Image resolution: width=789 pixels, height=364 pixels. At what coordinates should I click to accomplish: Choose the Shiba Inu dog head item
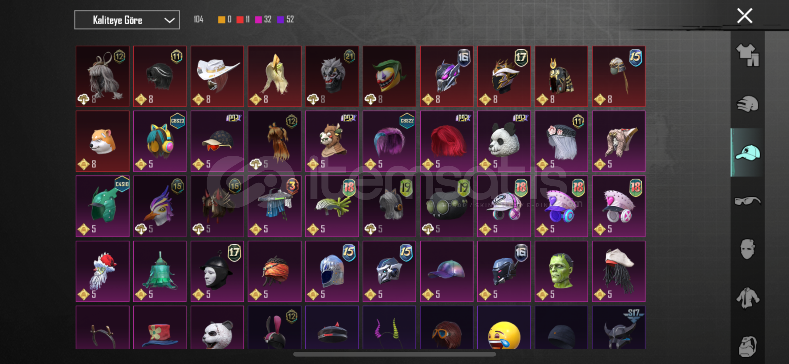click(x=102, y=141)
